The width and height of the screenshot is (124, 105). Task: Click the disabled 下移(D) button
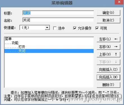tap(108, 62)
